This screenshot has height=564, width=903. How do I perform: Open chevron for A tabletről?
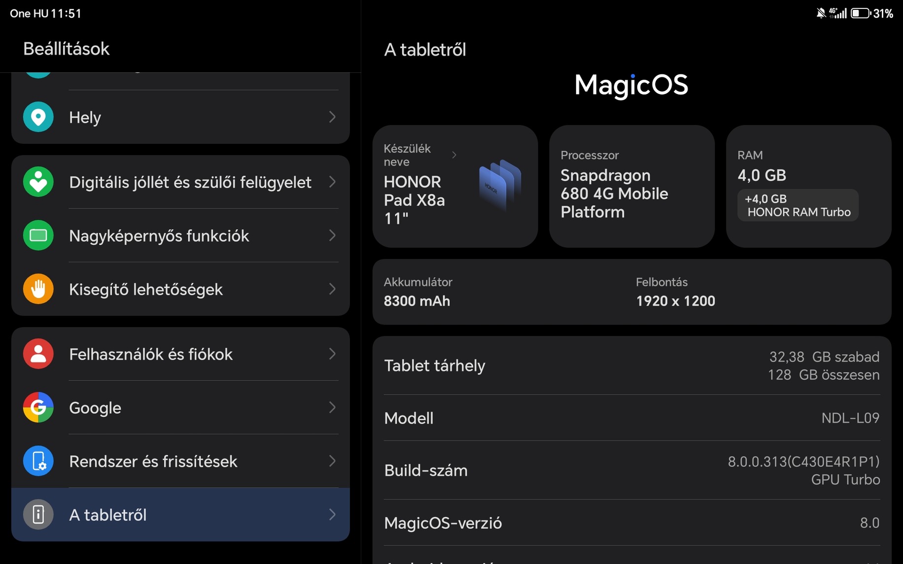[332, 514]
